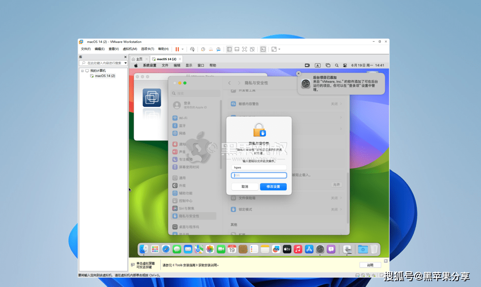Open the 虚拟机(M) menu
The image size is (481, 287).
click(130, 49)
